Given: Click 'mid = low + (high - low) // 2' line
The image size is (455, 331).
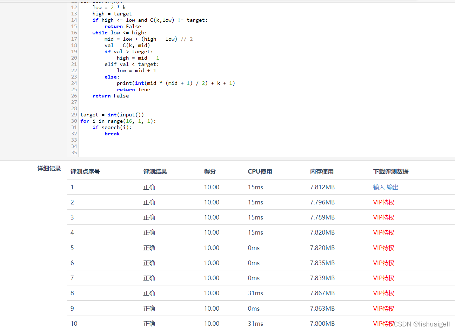Looking at the screenshot, I should click(x=149, y=39).
